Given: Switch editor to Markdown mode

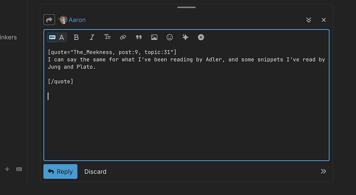Looking at the screenshot, I should coord(52,37).
